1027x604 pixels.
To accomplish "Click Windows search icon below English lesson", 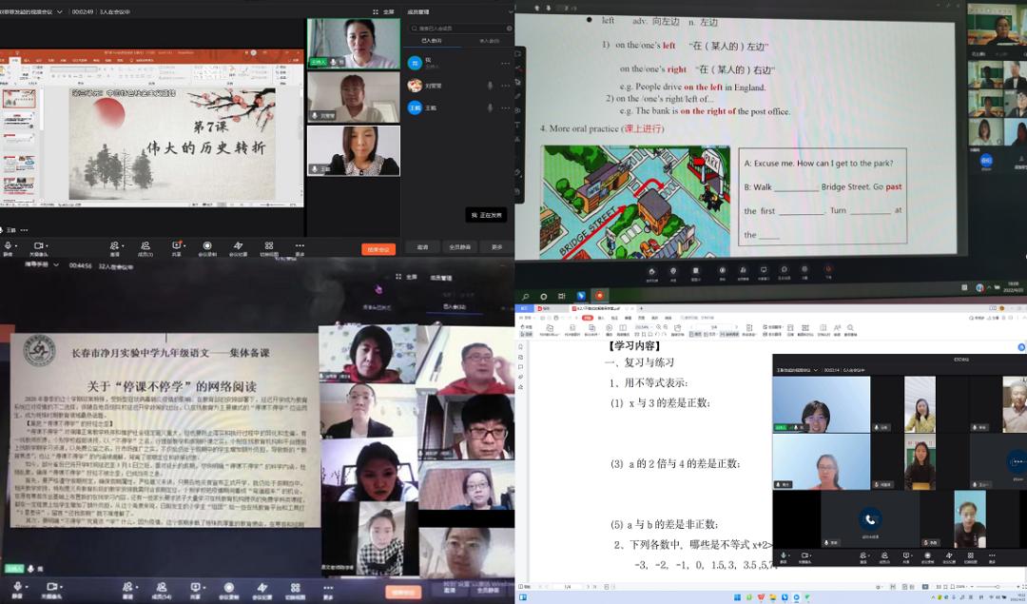I will pyautogui.click(x=525, y=296).
